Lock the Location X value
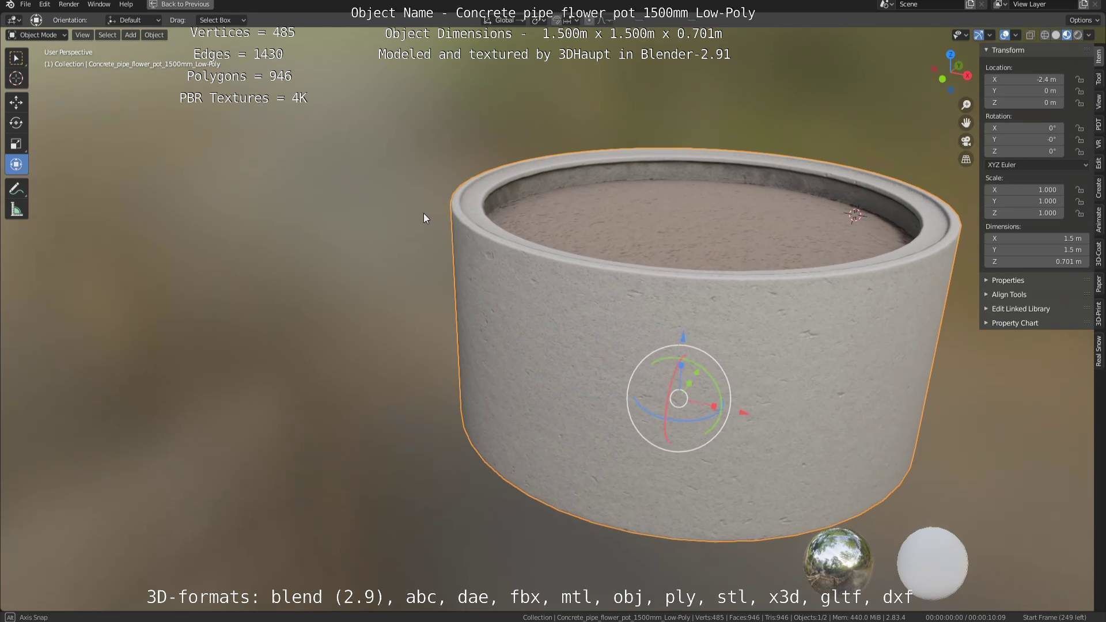This screenshot has height=622, width=1106. [1080, 79]
